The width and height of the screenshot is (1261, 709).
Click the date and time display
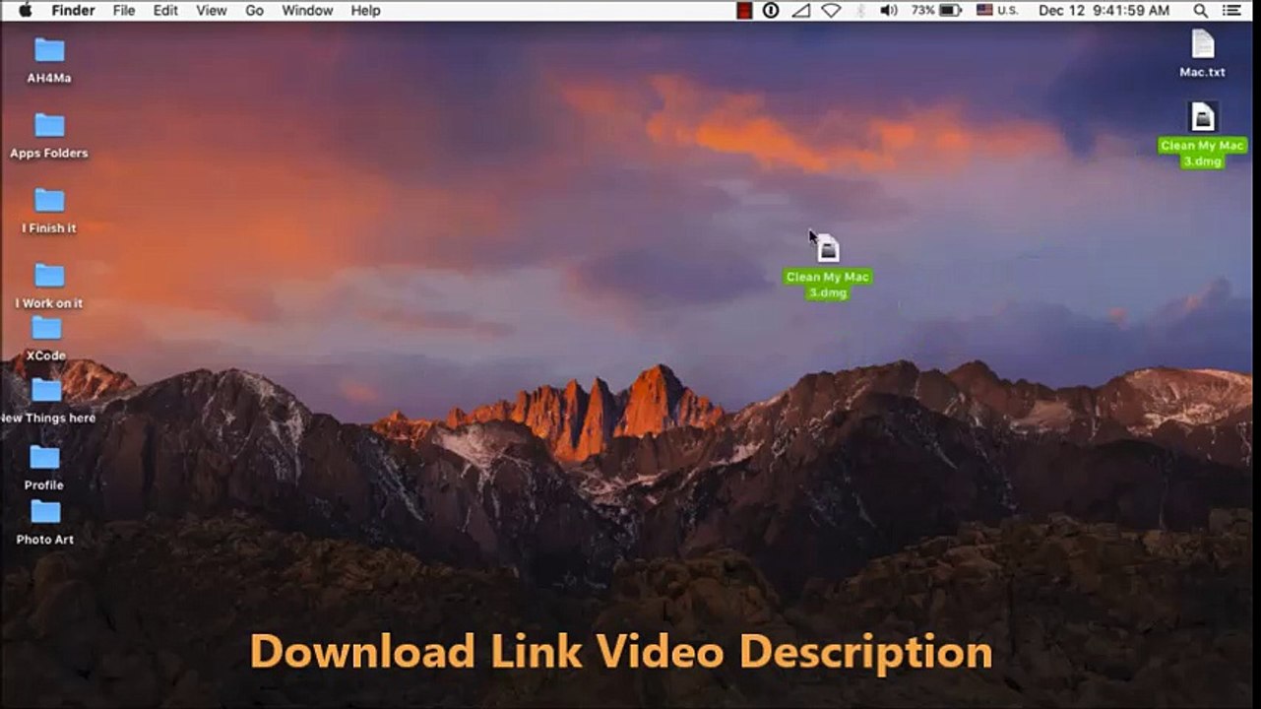[1103, 10]
